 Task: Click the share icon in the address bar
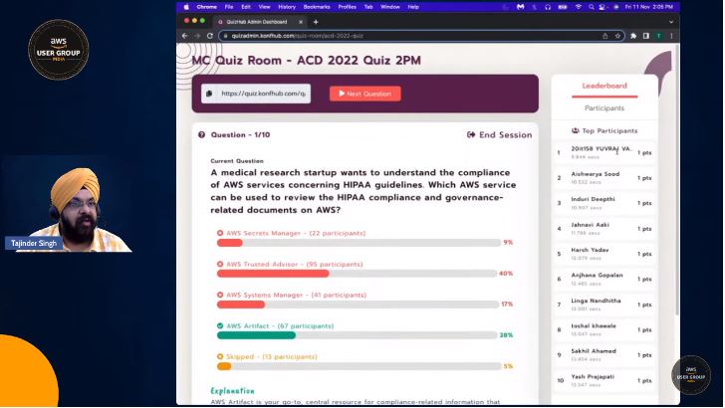point(604,36)
